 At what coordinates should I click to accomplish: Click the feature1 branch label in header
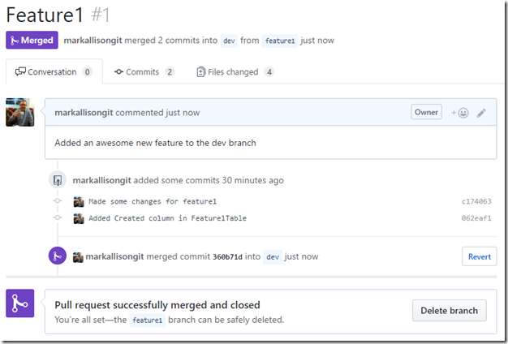tap(280, 41)
